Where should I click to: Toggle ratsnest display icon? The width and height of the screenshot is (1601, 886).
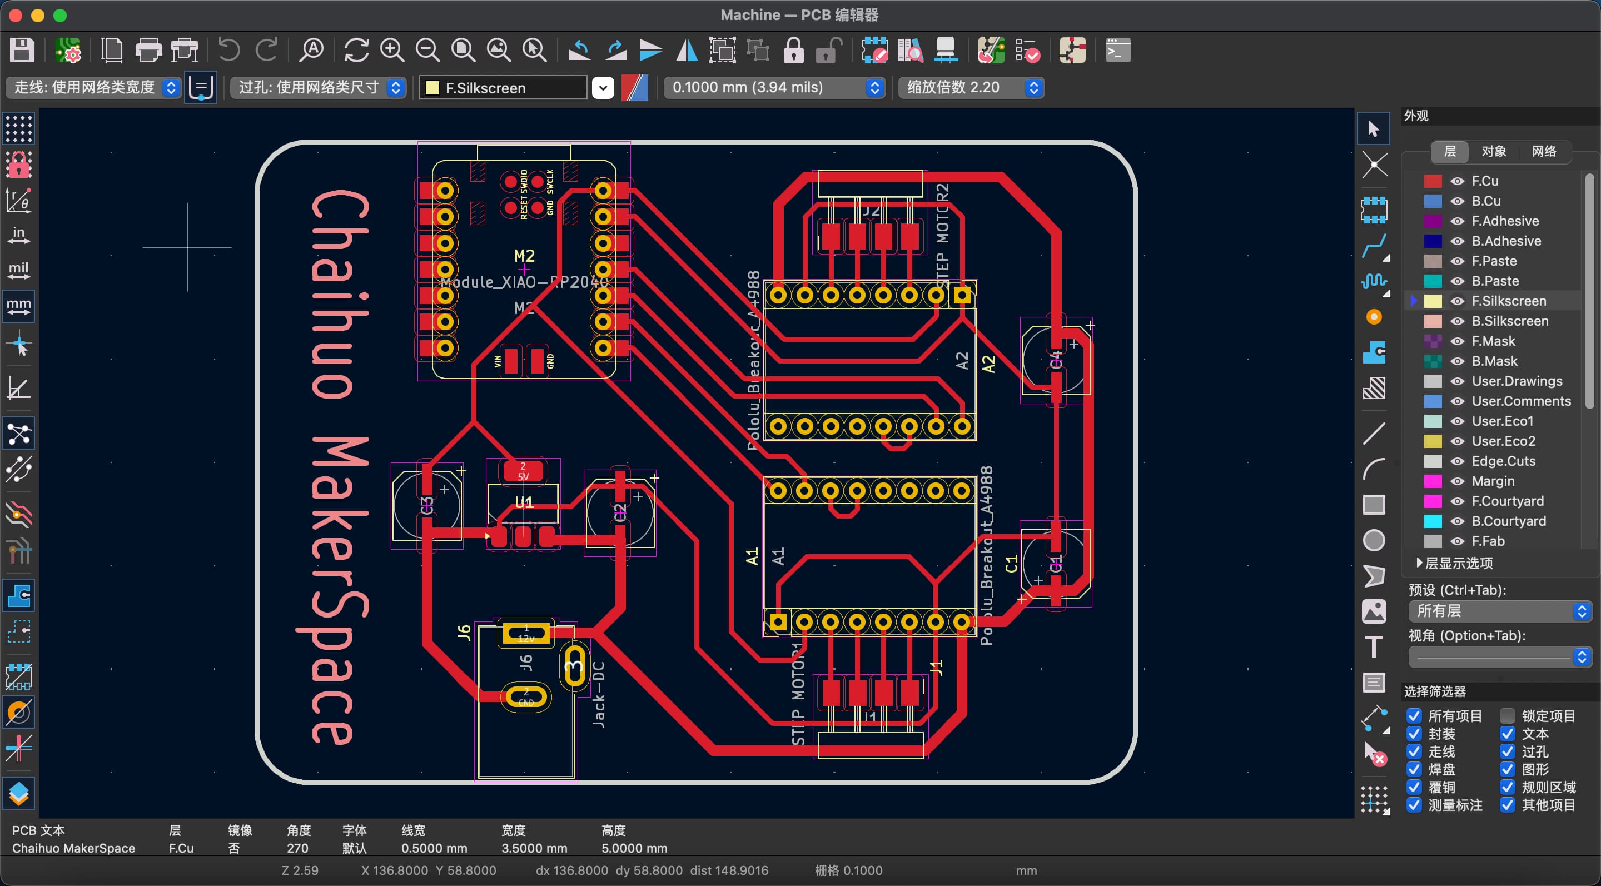pos(19,434)
